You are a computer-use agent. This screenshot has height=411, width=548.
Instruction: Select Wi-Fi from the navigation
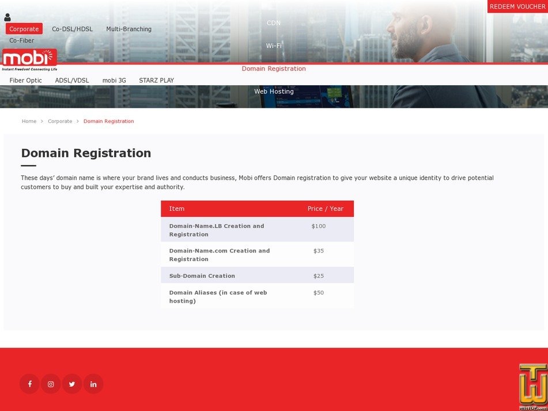pos(274,45)
